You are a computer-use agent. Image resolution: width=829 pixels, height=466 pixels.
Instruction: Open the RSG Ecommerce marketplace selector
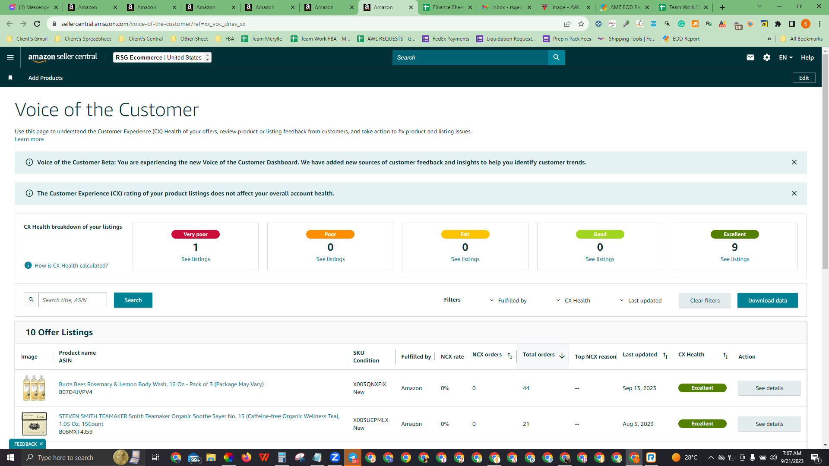tap(162, 57)
